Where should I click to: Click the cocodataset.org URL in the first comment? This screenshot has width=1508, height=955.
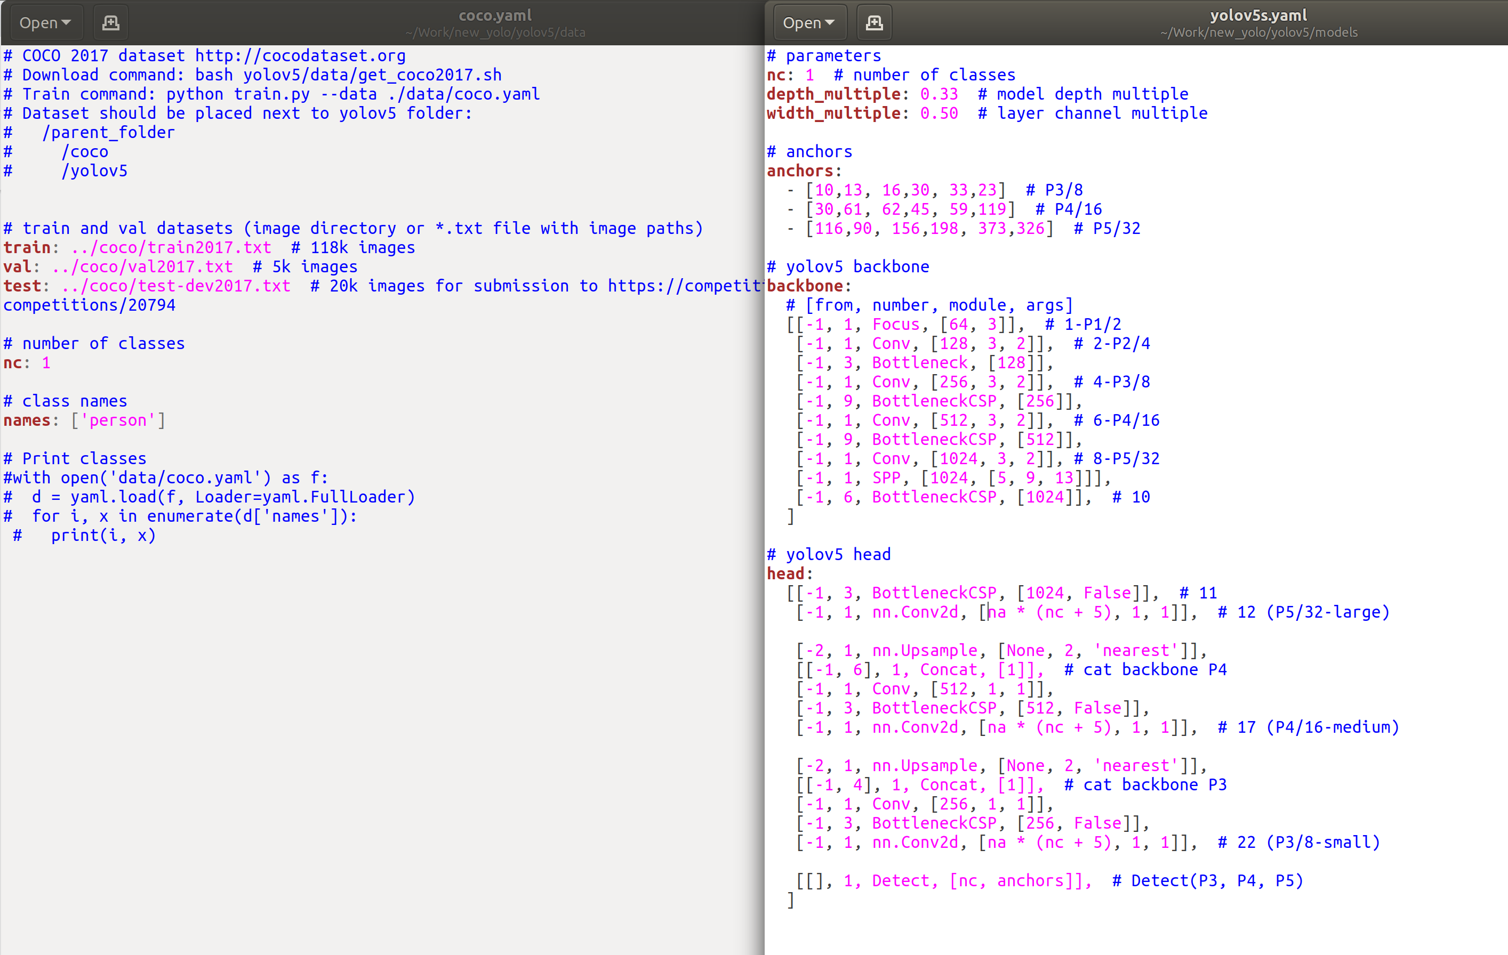click(x=301, y=55)
